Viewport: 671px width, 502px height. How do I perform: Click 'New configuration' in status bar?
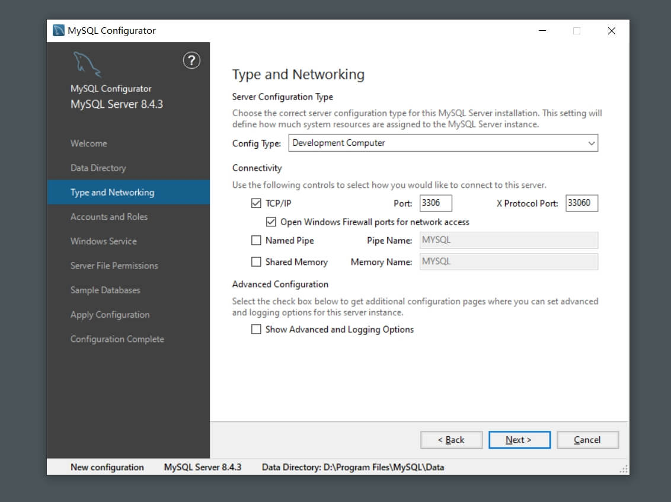pos(107,467)
